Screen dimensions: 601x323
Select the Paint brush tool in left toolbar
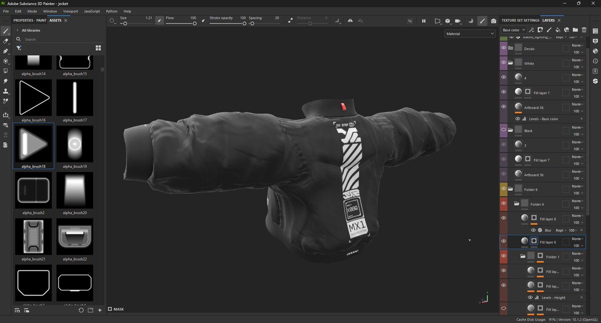6,31
